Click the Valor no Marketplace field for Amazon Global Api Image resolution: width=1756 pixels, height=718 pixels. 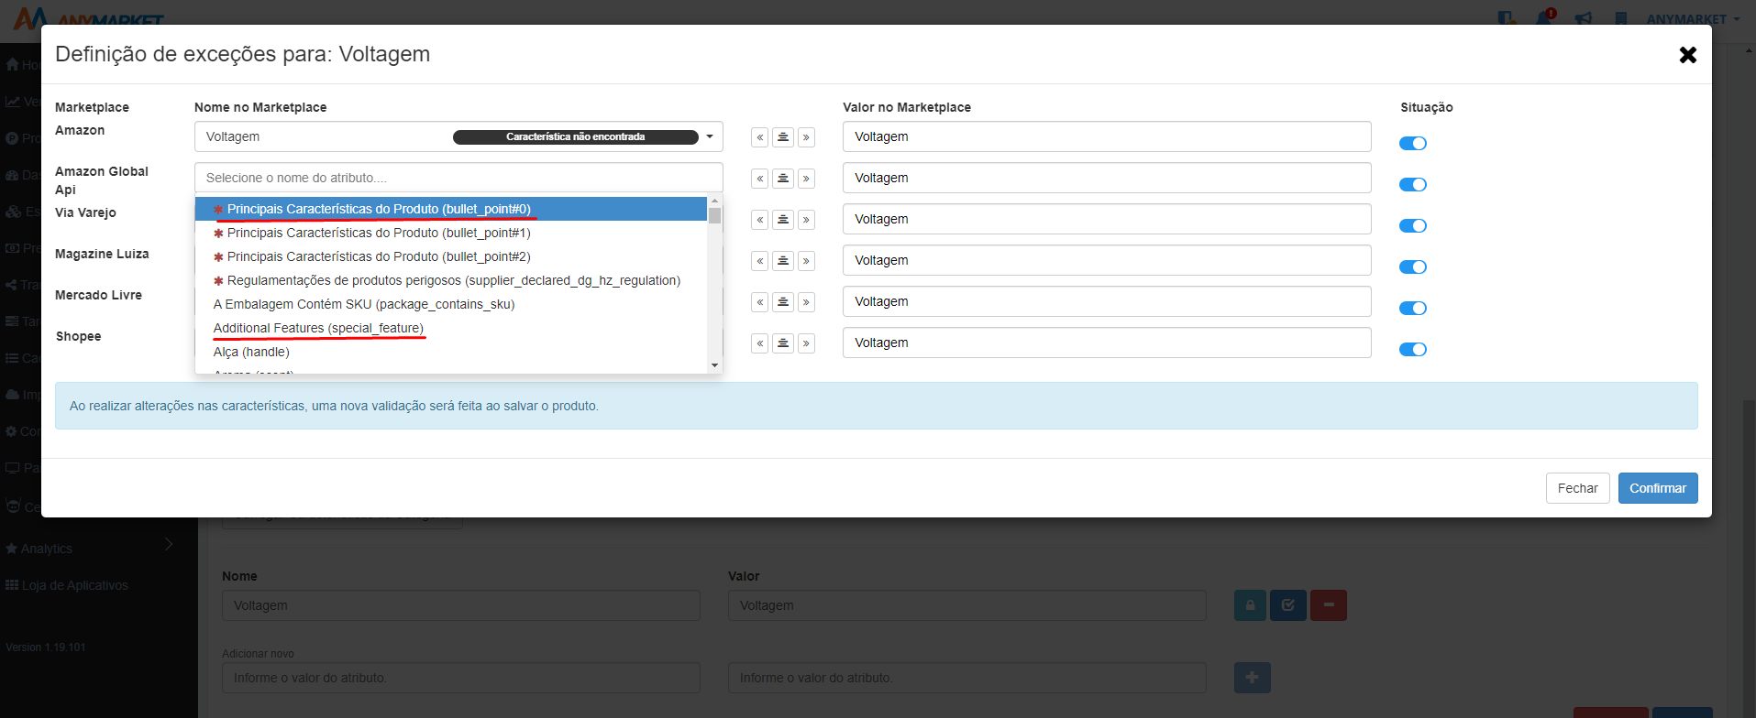pos(1107,178)
